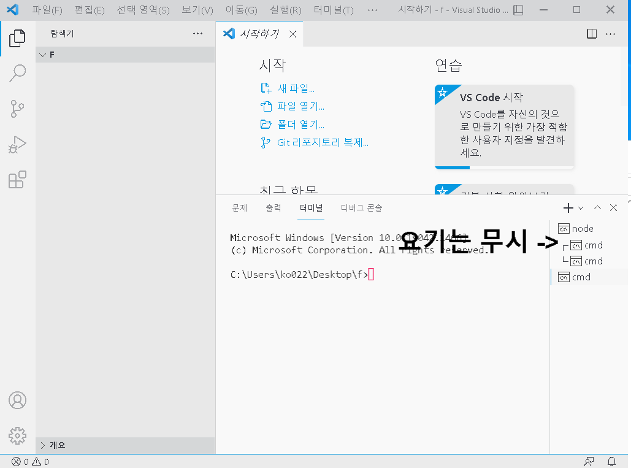Open explorer views and more actions ellipsis

click(197, 34)
